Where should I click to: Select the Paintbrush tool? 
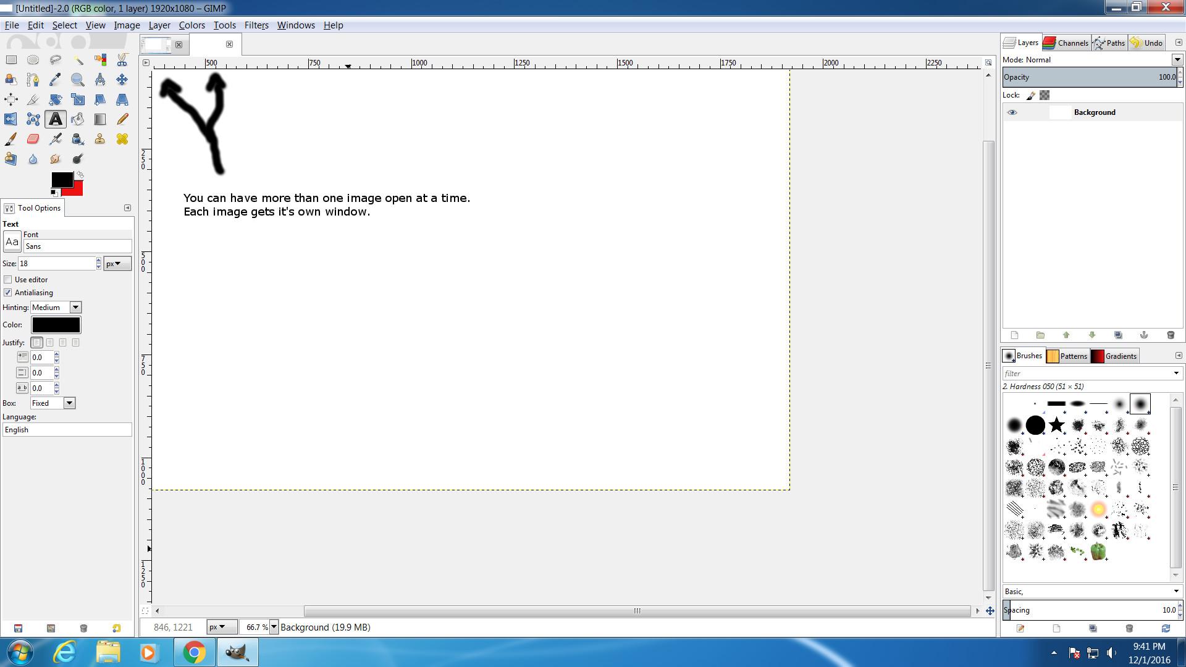point(11,139)
